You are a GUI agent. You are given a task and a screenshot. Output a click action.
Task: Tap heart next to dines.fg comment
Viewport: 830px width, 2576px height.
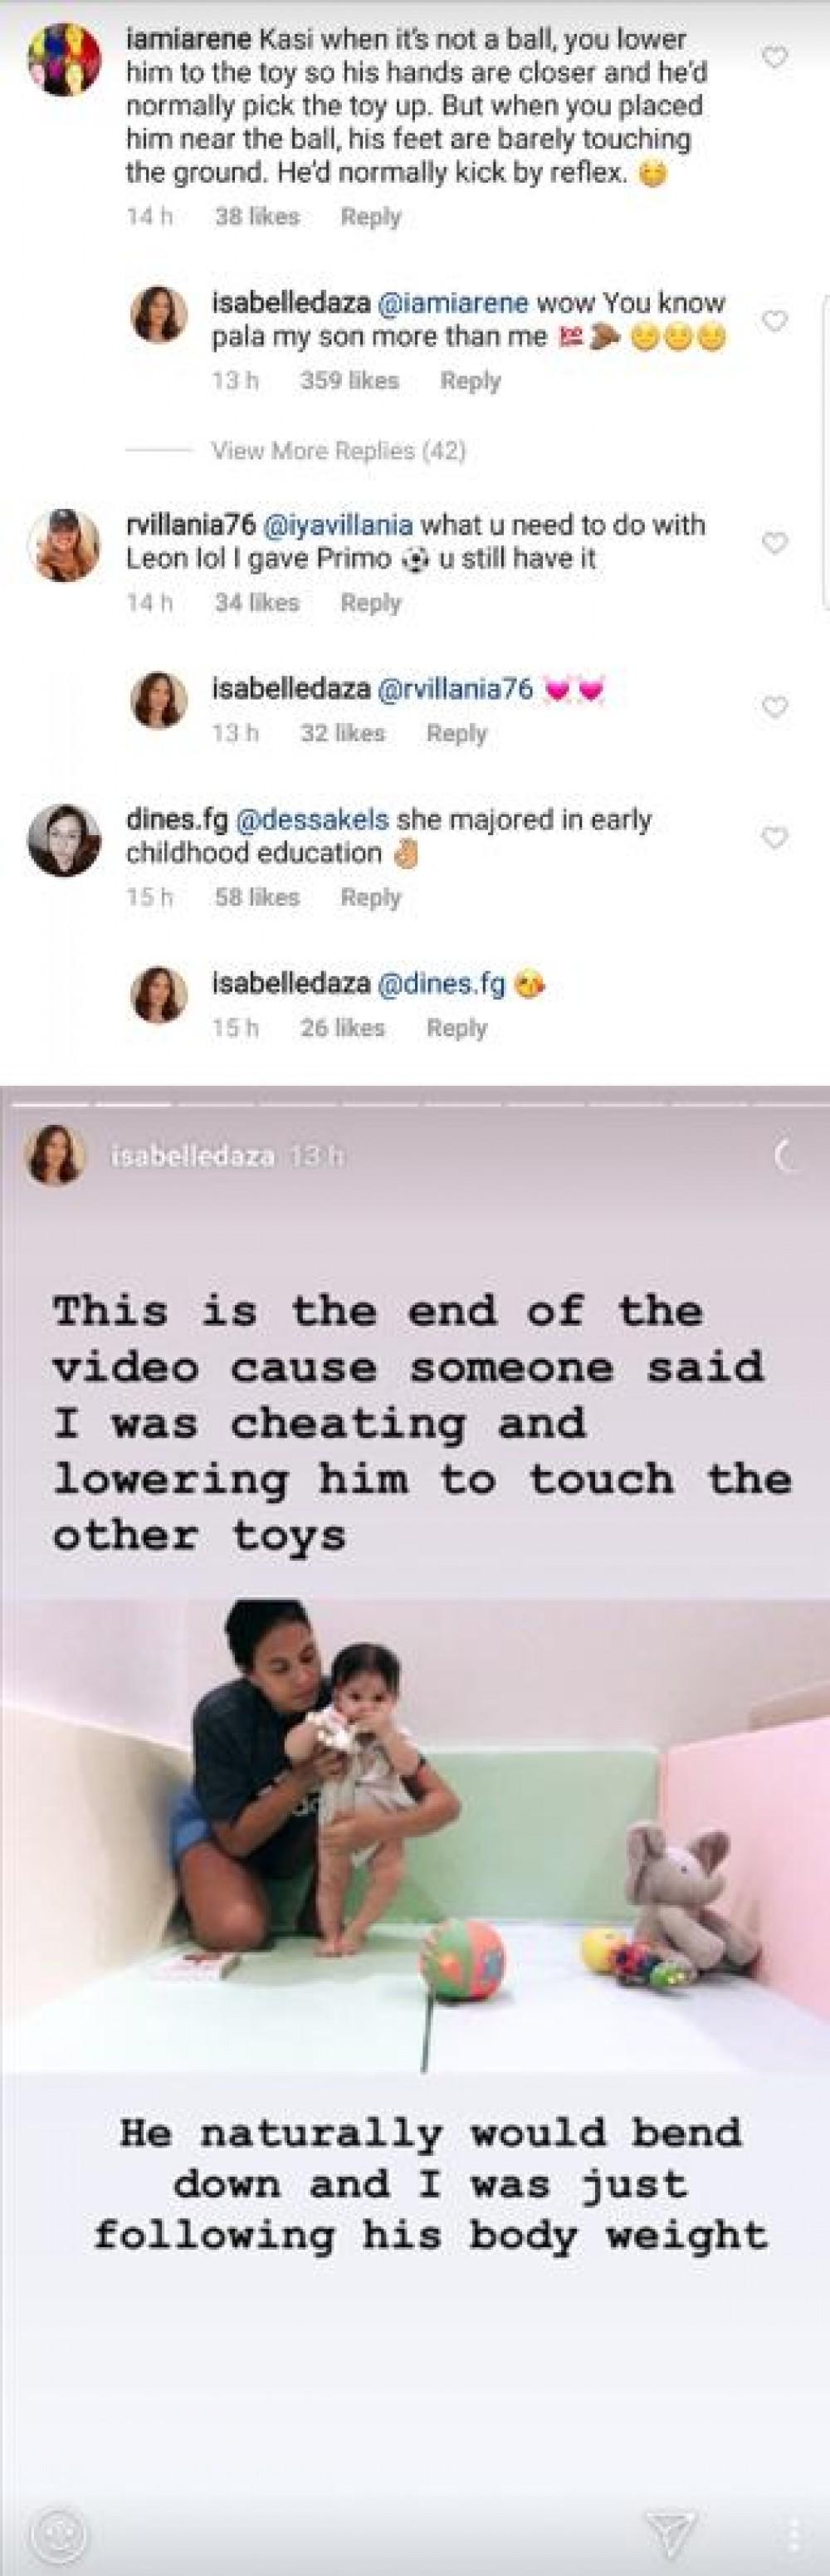[x=774, y=838]
